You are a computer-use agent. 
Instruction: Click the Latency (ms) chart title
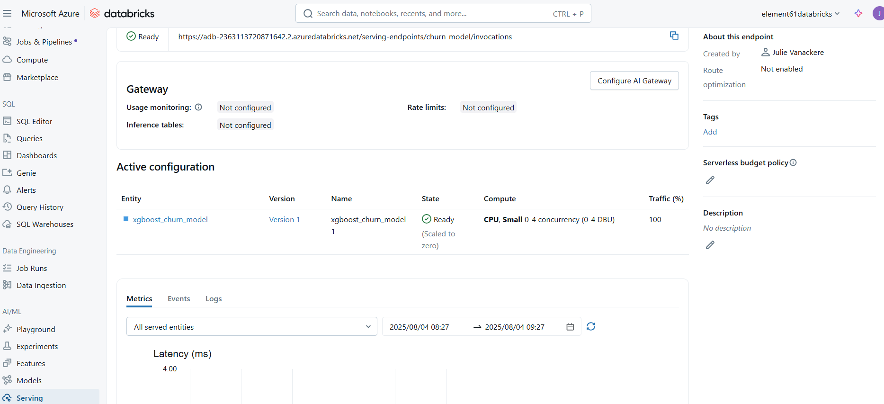tap(182, 353)
